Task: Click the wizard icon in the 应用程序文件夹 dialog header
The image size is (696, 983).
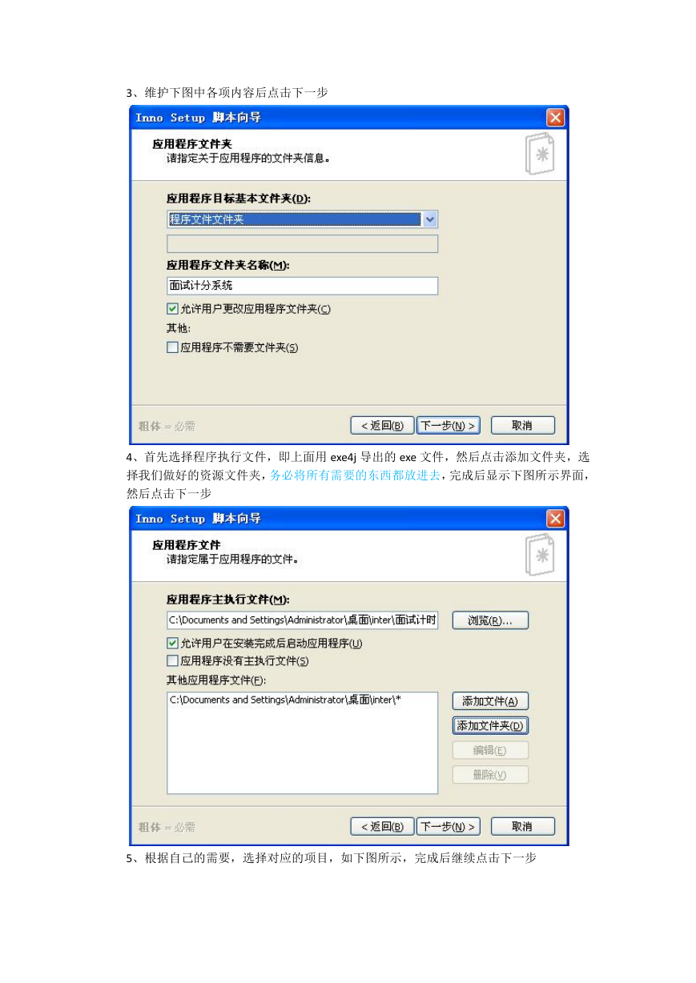Action: pos(539,154)
